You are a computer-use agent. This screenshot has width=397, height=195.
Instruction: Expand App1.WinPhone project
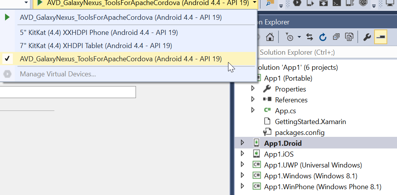pos(242,186)
